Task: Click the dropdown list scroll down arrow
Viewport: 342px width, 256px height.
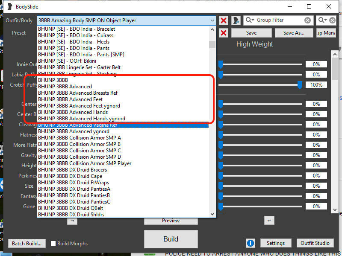Action: pyautogui.click(x=212, y=214)
